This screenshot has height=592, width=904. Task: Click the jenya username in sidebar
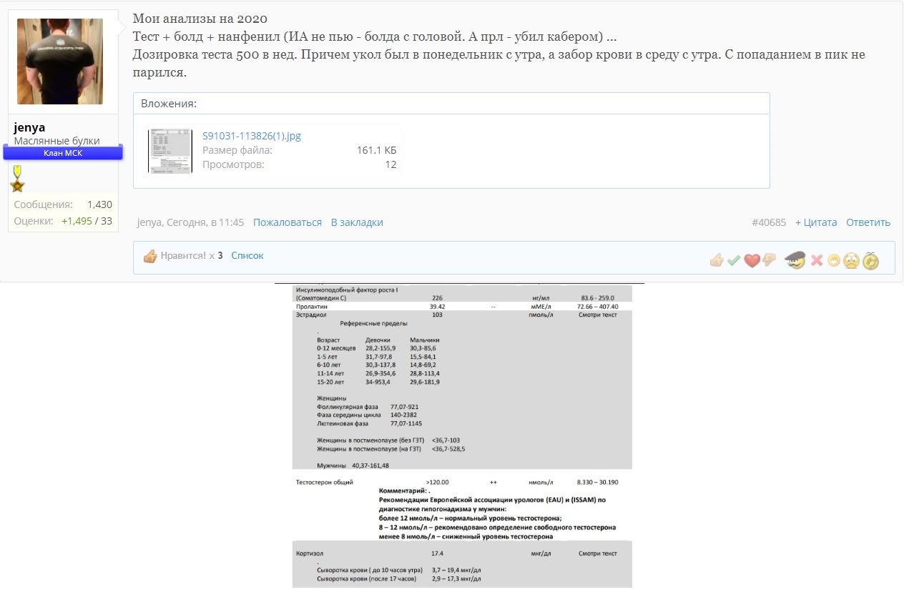(29, 127)
